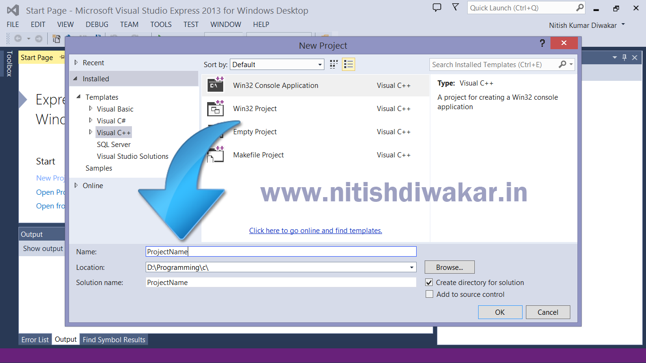
Task: Click the Navigate Backward toolbar arrow
Action: tap(18, 39)
